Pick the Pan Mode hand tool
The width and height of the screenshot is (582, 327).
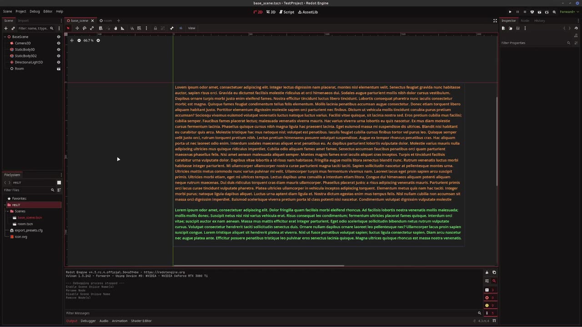pyautogui.click(x=115, y=28)
